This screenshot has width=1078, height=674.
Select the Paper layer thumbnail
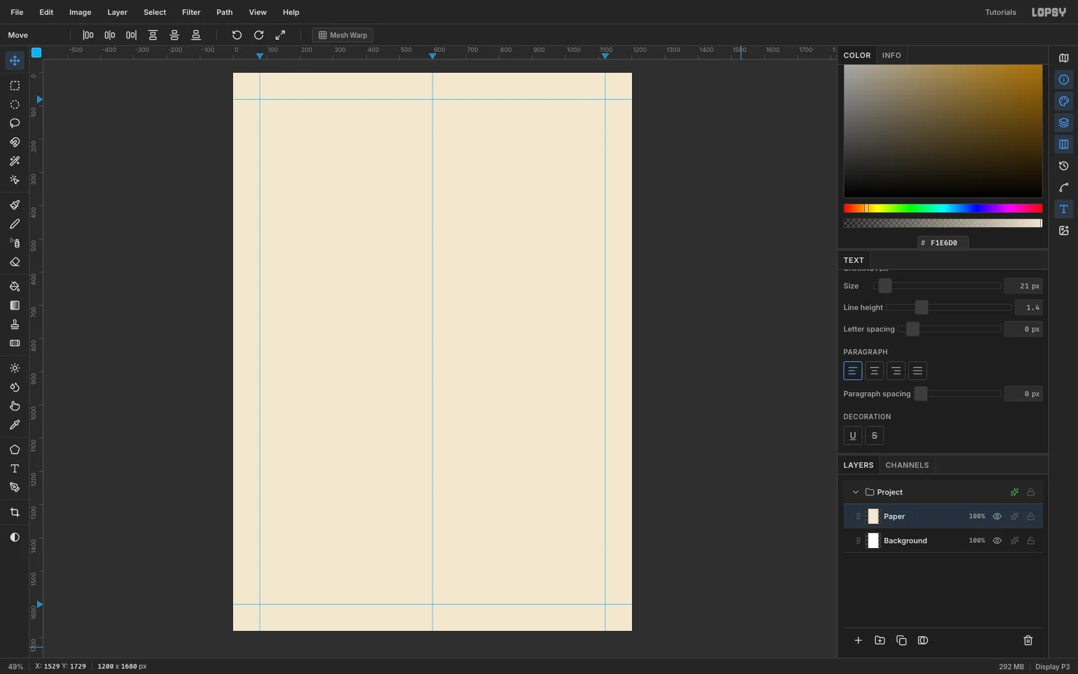(x=873, y=516)
